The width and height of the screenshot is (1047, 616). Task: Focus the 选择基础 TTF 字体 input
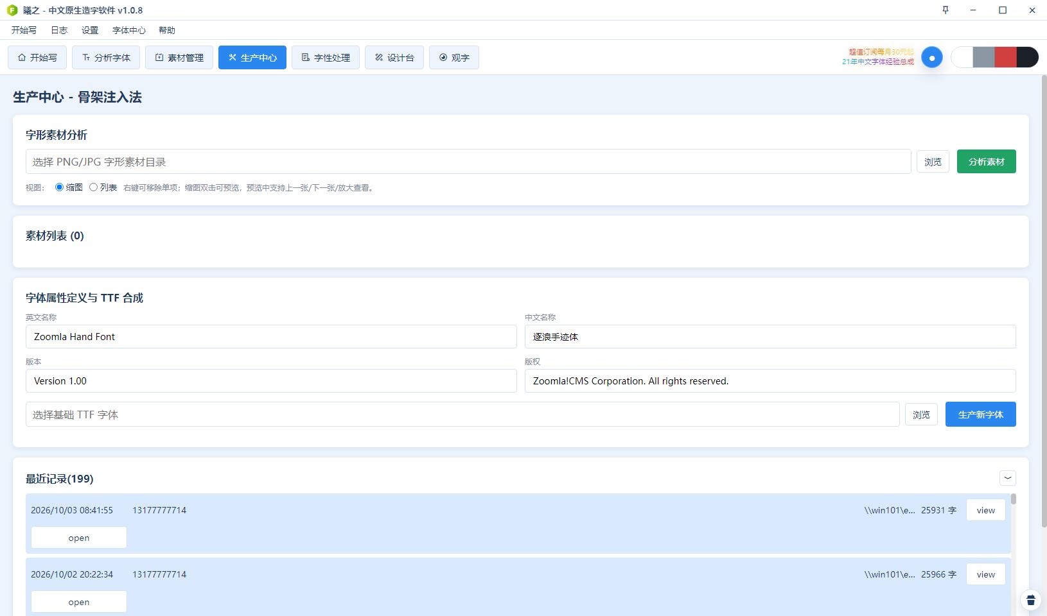(462, 415)
